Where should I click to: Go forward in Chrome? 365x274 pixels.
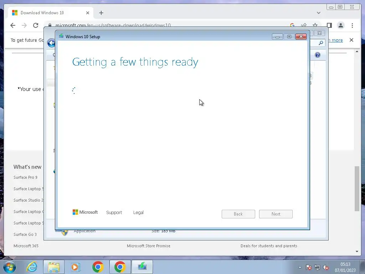(x=24, y=25)
